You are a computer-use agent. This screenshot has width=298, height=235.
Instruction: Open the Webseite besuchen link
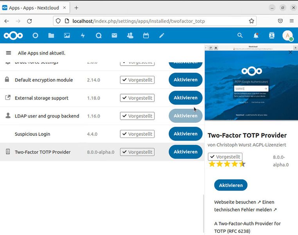pos(237,202)
